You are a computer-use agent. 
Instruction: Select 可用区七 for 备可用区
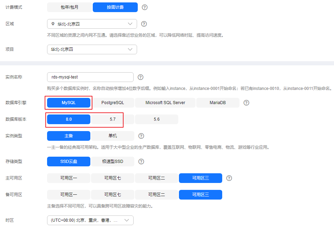tap(113, 195)
